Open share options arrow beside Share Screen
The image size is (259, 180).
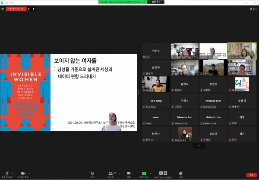coord(151,174)
